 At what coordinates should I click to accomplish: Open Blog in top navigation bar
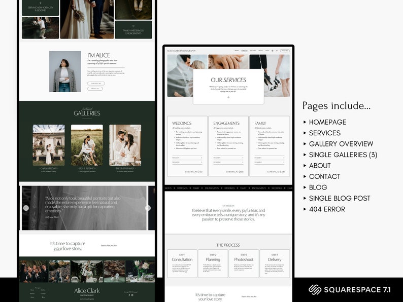coord(267,51)
